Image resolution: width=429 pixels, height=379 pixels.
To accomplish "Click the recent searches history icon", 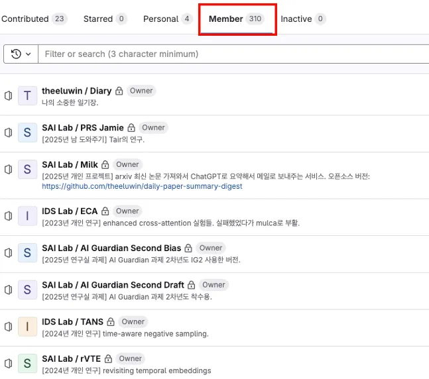I will 16,54.
